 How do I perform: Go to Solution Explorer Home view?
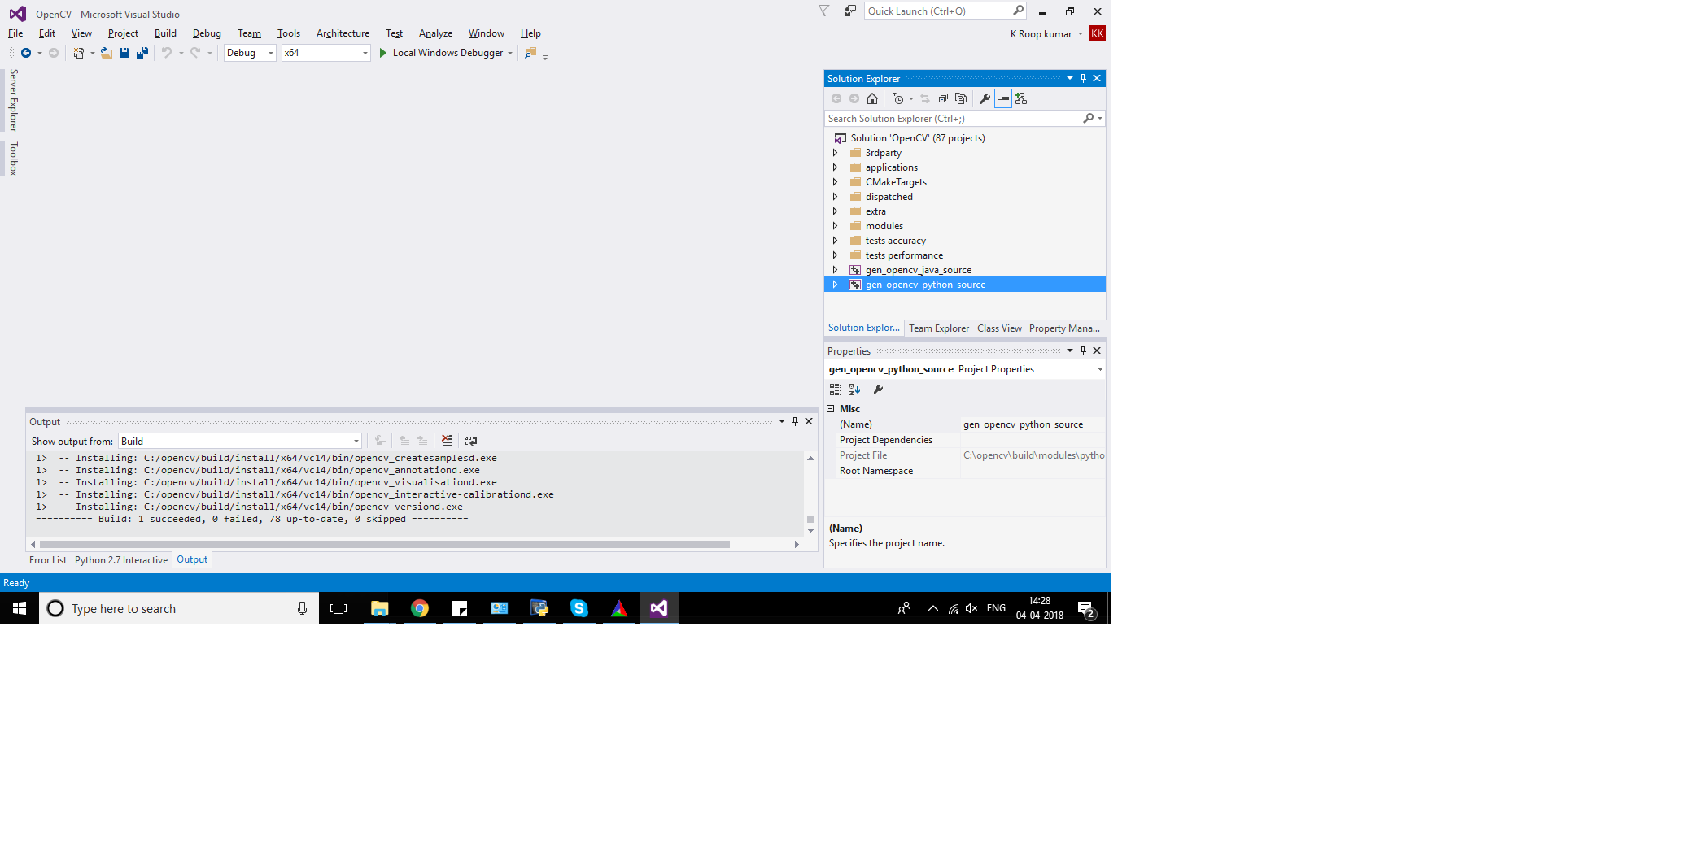(872, 98)
